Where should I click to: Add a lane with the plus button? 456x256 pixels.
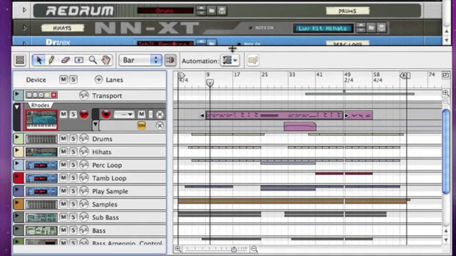(99, 80)
